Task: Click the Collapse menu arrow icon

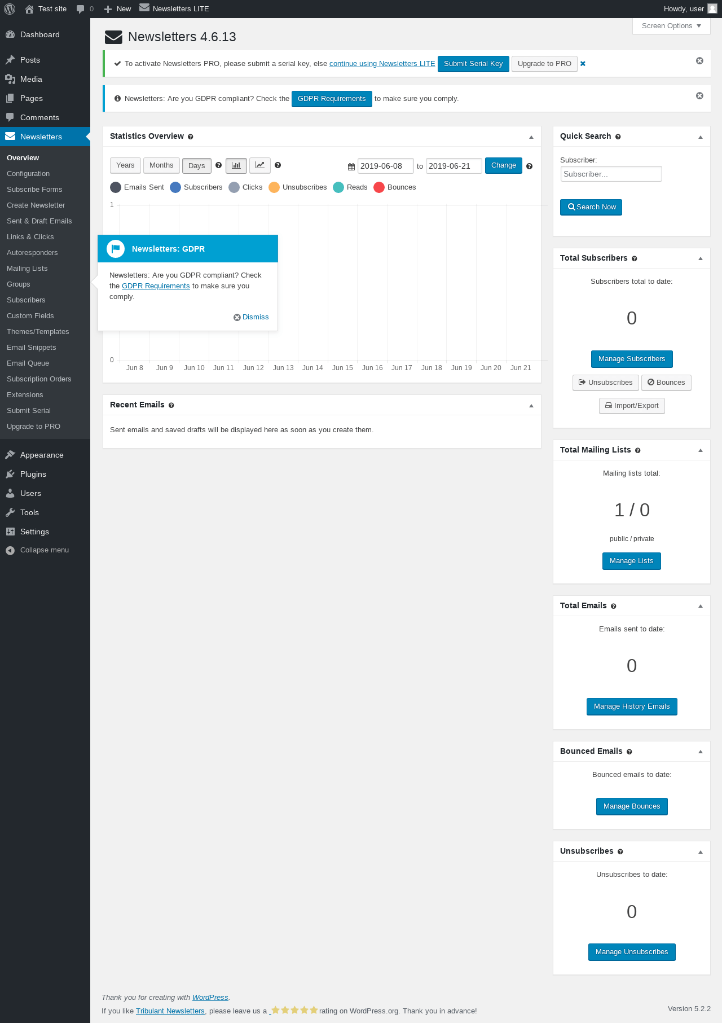Action: pyautogui.click(x=10, y=550)
